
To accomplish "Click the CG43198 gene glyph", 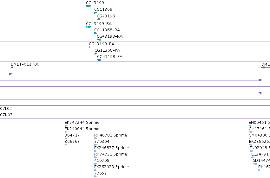I will coord(98,19).
